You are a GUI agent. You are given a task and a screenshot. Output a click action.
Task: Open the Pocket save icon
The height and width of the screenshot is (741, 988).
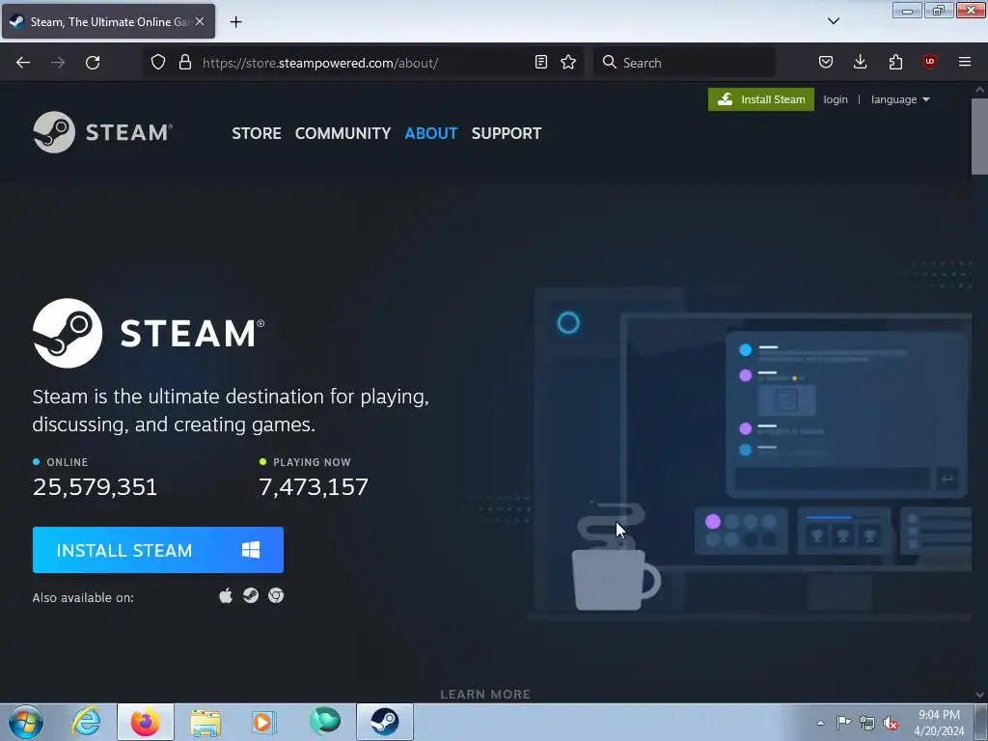[x=826, y=63]
